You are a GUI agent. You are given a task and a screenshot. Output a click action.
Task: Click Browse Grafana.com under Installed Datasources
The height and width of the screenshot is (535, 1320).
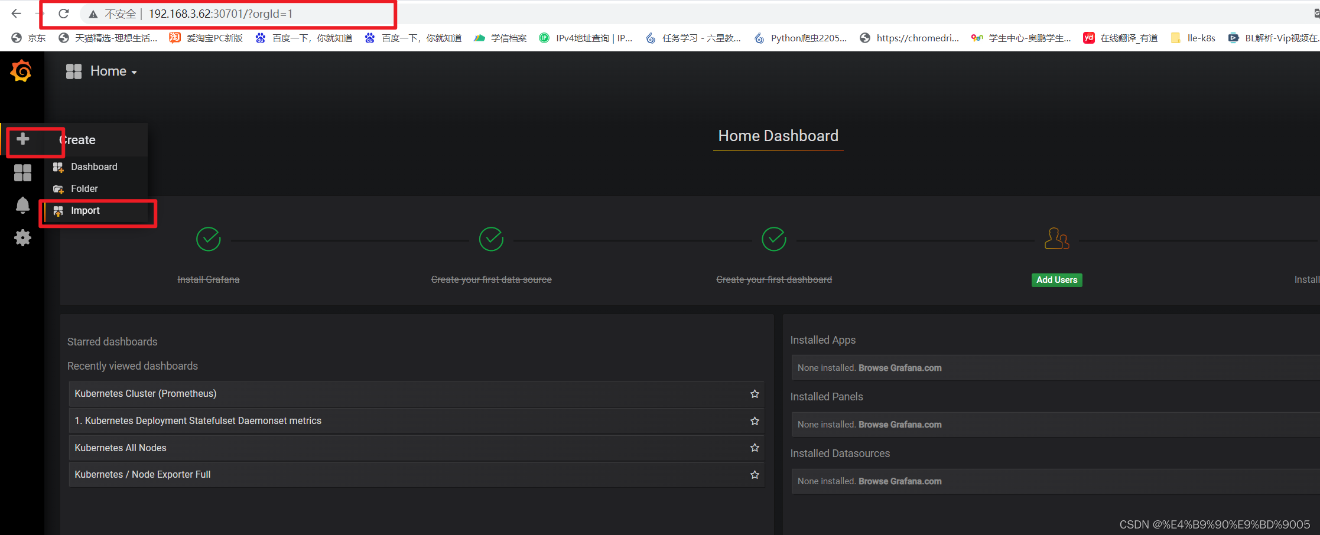click(900, 481)
